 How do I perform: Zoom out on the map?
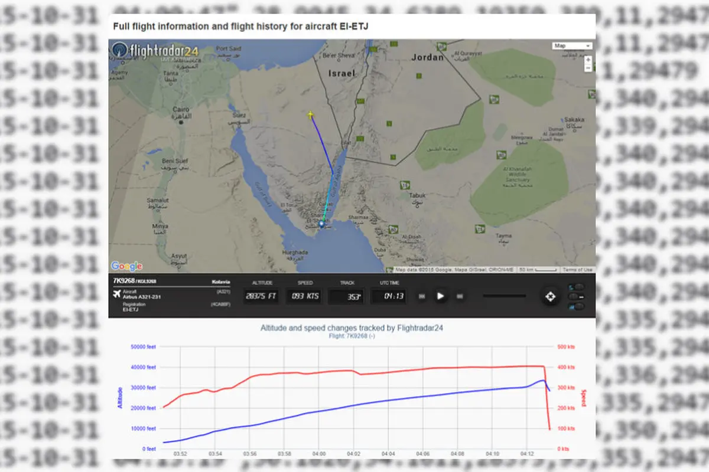tap(587, 68)
